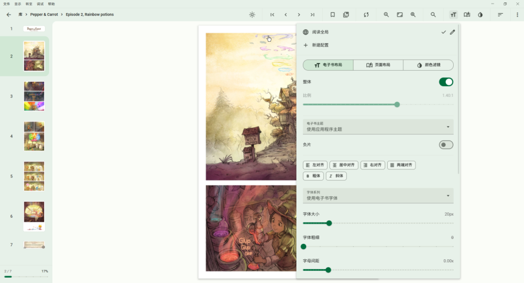Open page 1 thumbnail
The image size is (524, 283).
(34, 29)
